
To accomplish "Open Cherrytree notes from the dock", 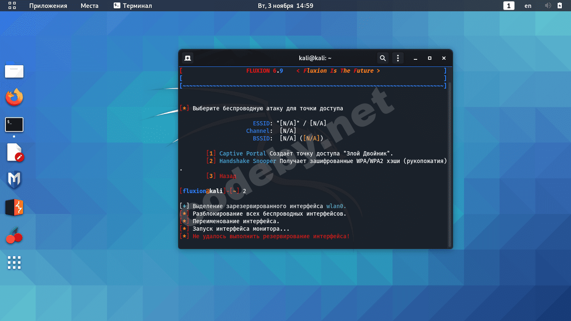I will coord(14,235).
